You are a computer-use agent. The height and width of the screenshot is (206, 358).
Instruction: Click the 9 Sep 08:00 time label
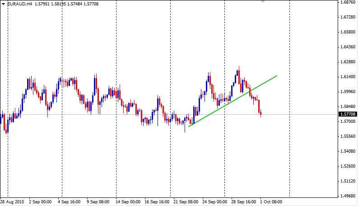98,202
